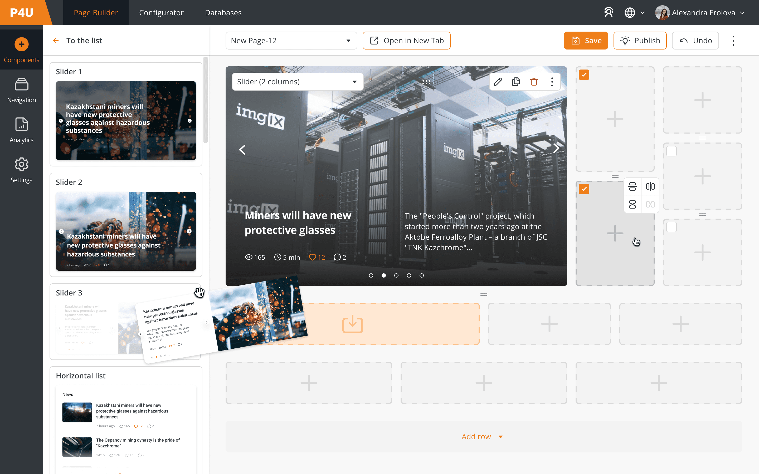Click the Slider 1 component thumbnail
Screen dimensions: 759x474
[x=126, y=121]
